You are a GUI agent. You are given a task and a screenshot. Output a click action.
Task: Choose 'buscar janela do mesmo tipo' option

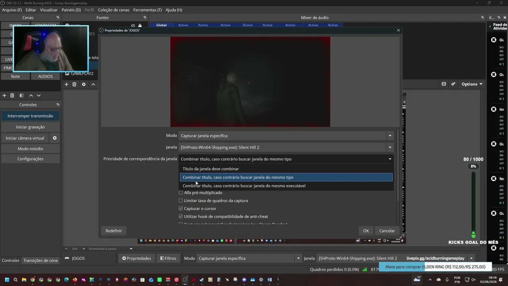point(286,177)
